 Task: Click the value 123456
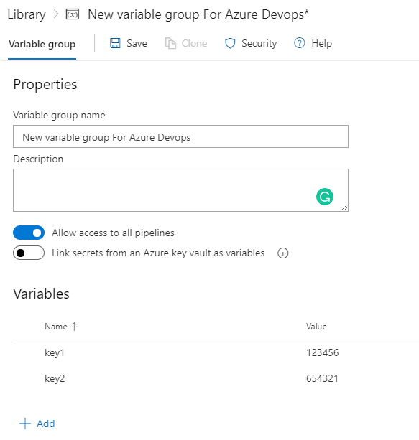pos(322,352)
